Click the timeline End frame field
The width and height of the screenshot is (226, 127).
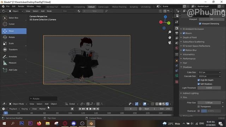coord(165,109)
